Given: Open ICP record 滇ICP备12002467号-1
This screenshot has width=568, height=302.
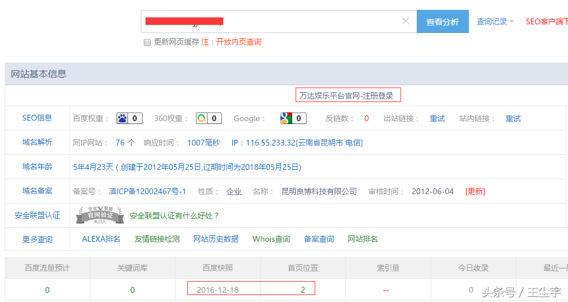Looking at the screenshot, I should (147, 191).
